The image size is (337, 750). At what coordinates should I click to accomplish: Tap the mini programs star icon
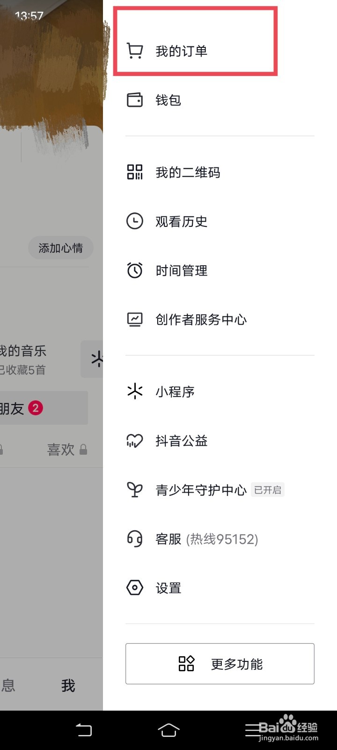pos(135,391)
